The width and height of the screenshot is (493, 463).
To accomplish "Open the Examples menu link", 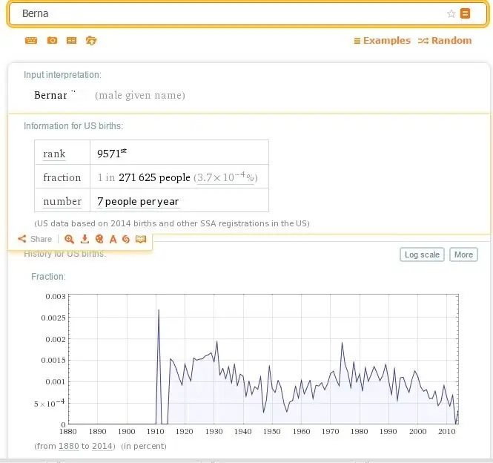I will tap(382, 41).
